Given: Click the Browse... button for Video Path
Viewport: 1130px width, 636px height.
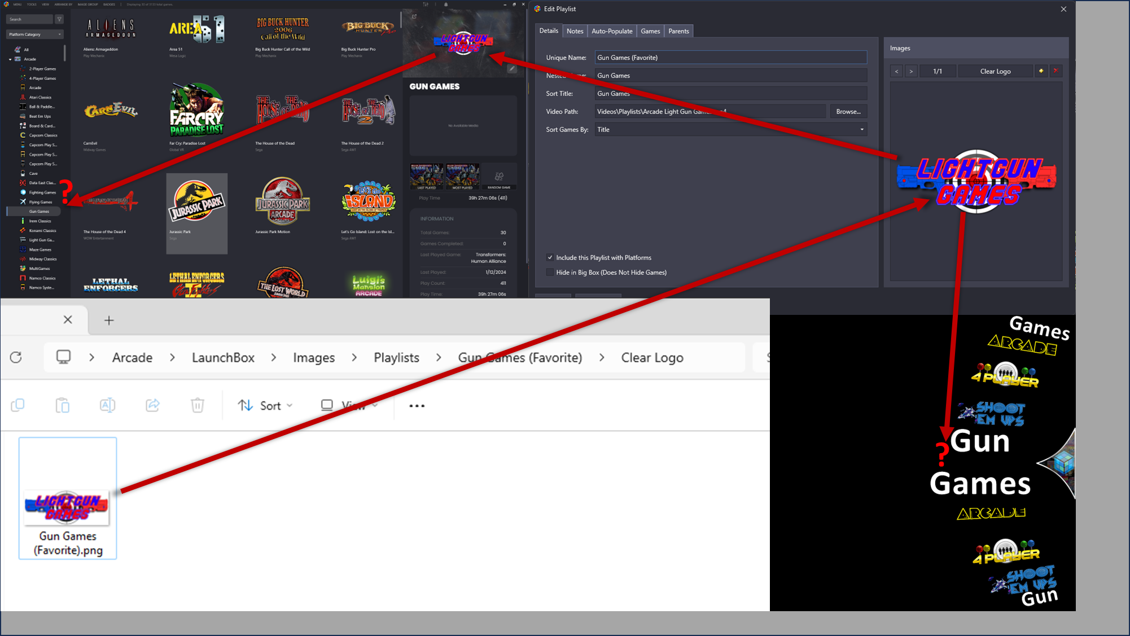Looking at the screenshot, I should (x=848, y=112).
